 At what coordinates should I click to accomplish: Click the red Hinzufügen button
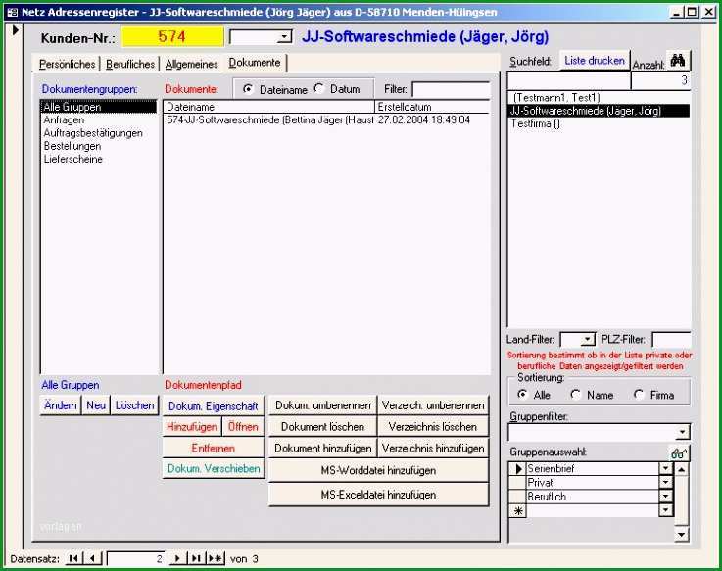pyautogui.click(x=192, y=427)
